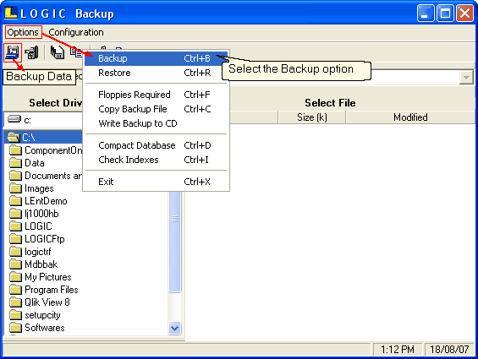
Task: Click the Modified column header
Action: (410, 117)
